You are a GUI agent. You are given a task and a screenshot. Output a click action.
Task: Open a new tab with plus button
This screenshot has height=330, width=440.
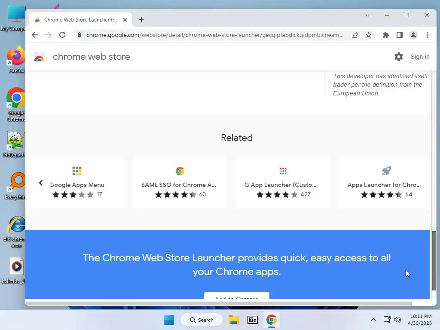click(141, 20)
